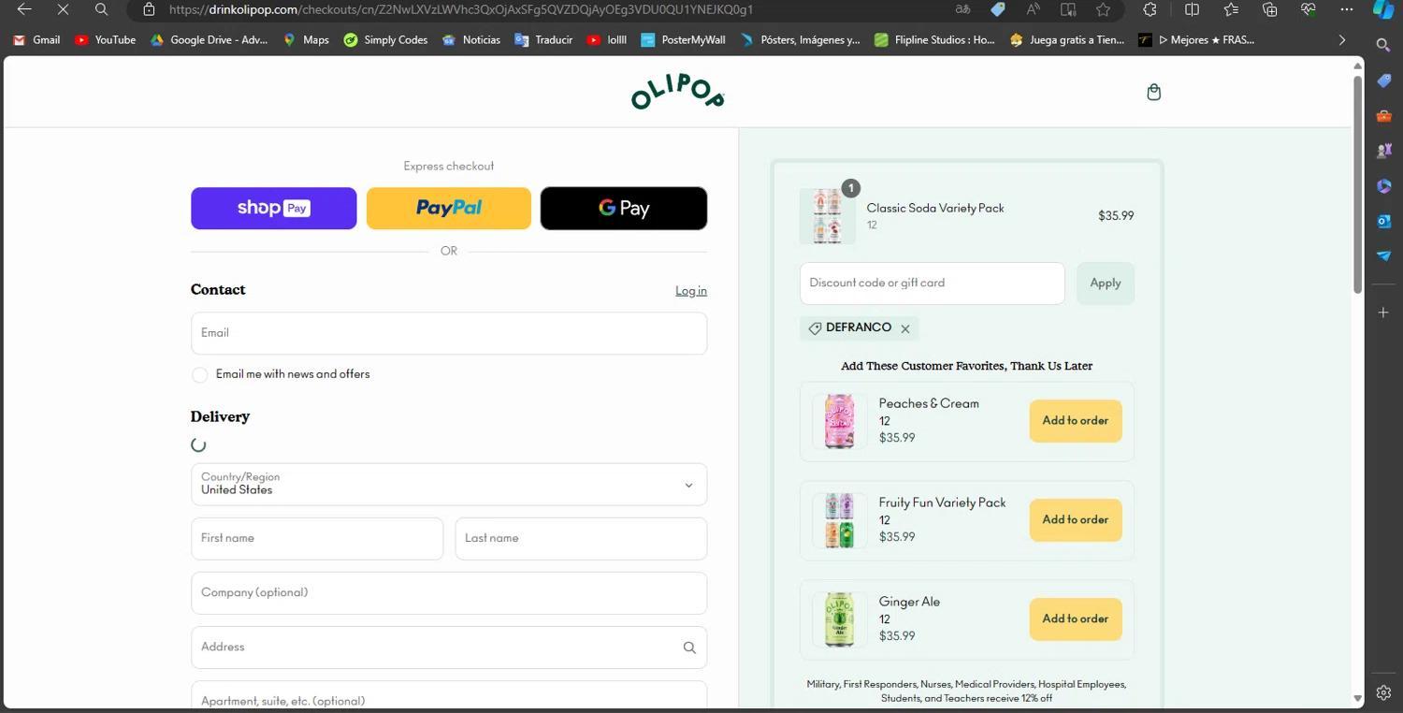The height and width of the screenshot is (713, 1403).
Task: Open Traducir bookmark
Action: [543, 40]
